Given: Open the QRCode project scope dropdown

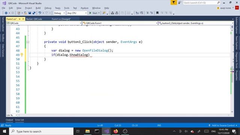Looking at the screenshot, I should click(x=44, y=23).
